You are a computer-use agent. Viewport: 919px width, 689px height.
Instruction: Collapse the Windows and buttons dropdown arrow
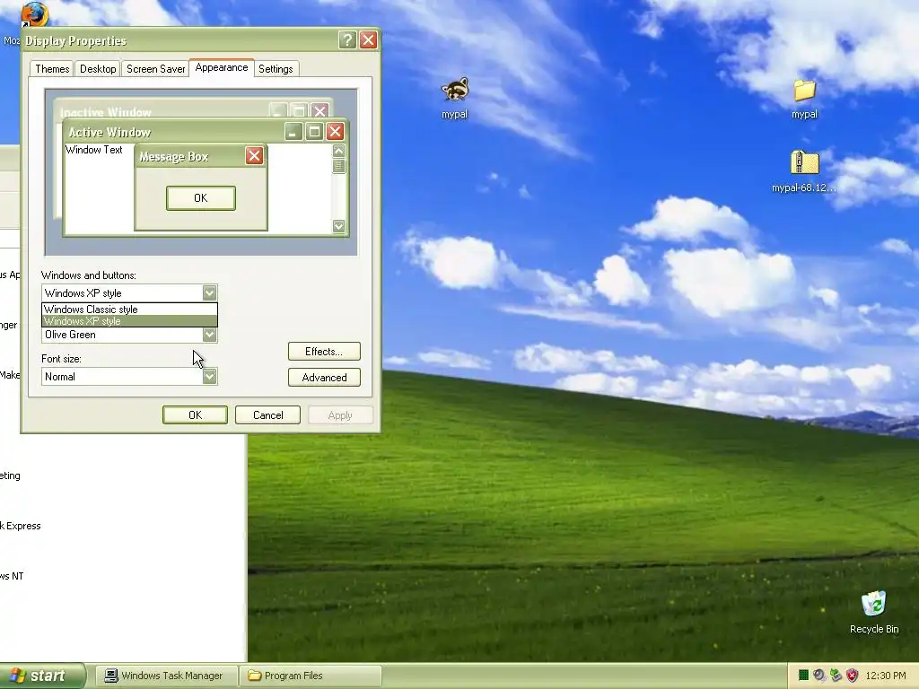pos(209,293)
